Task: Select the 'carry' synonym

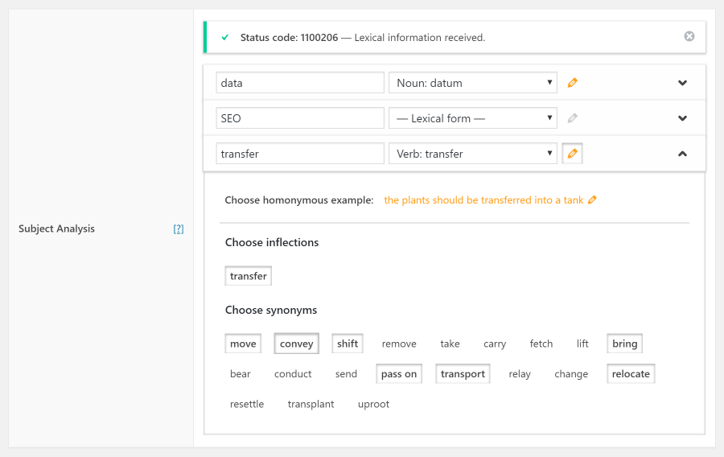Action: (x=495, y=344)
